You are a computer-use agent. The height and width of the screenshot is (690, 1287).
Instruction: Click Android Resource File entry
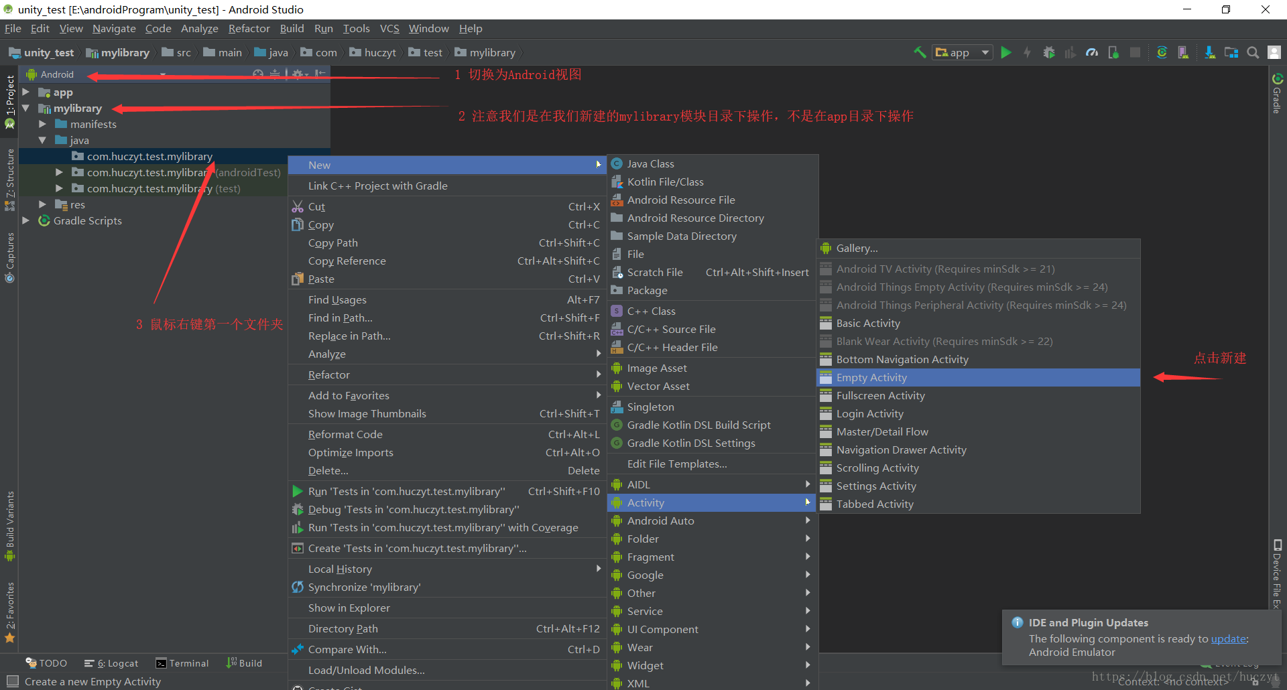713,200
